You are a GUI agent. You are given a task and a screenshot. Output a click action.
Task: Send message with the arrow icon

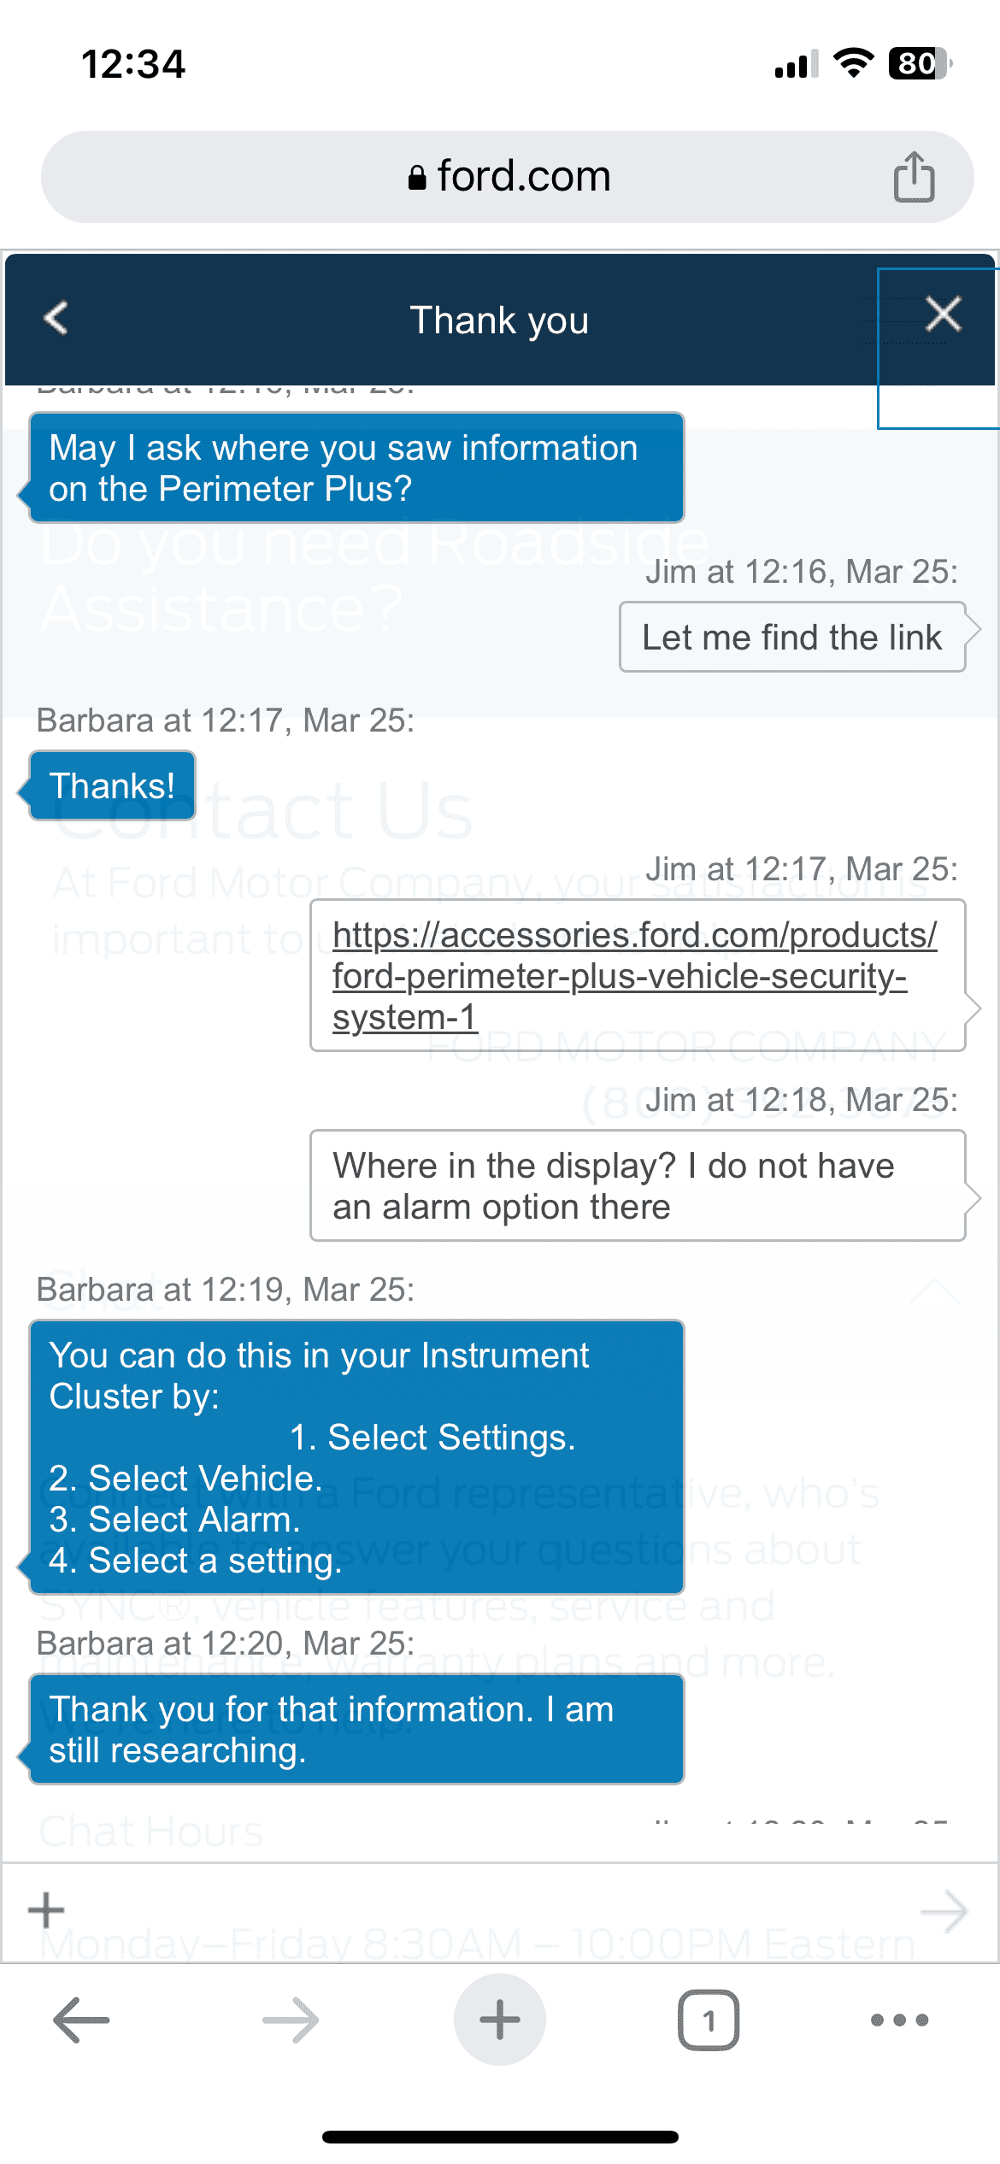coord(944,1910)
